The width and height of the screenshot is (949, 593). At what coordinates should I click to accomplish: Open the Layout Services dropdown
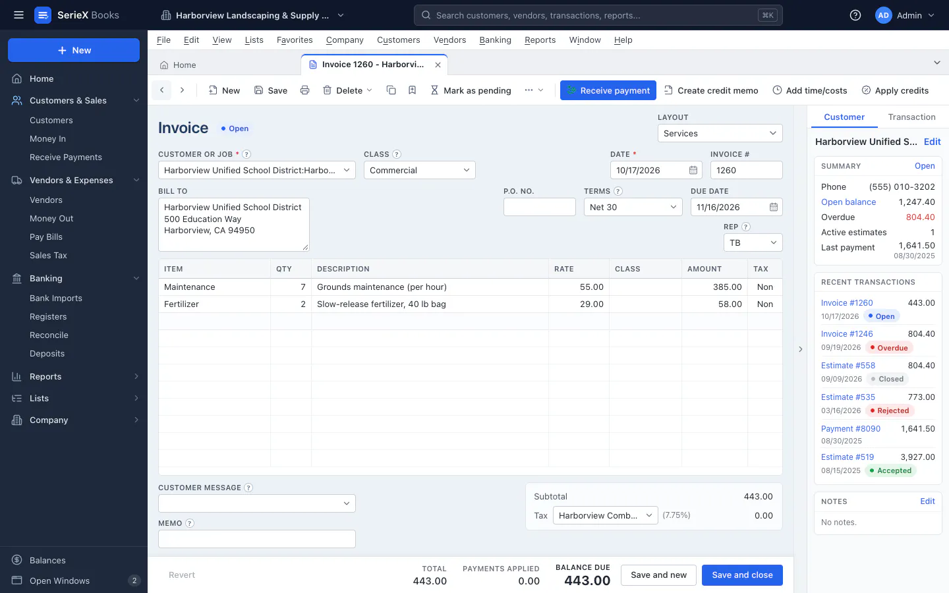click(x=720, y=133)
